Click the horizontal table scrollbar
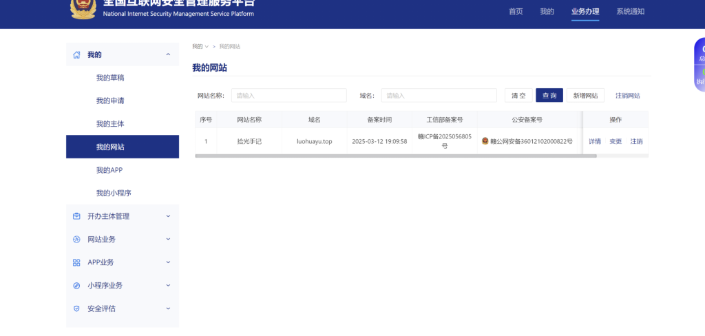 pos(396,156)
